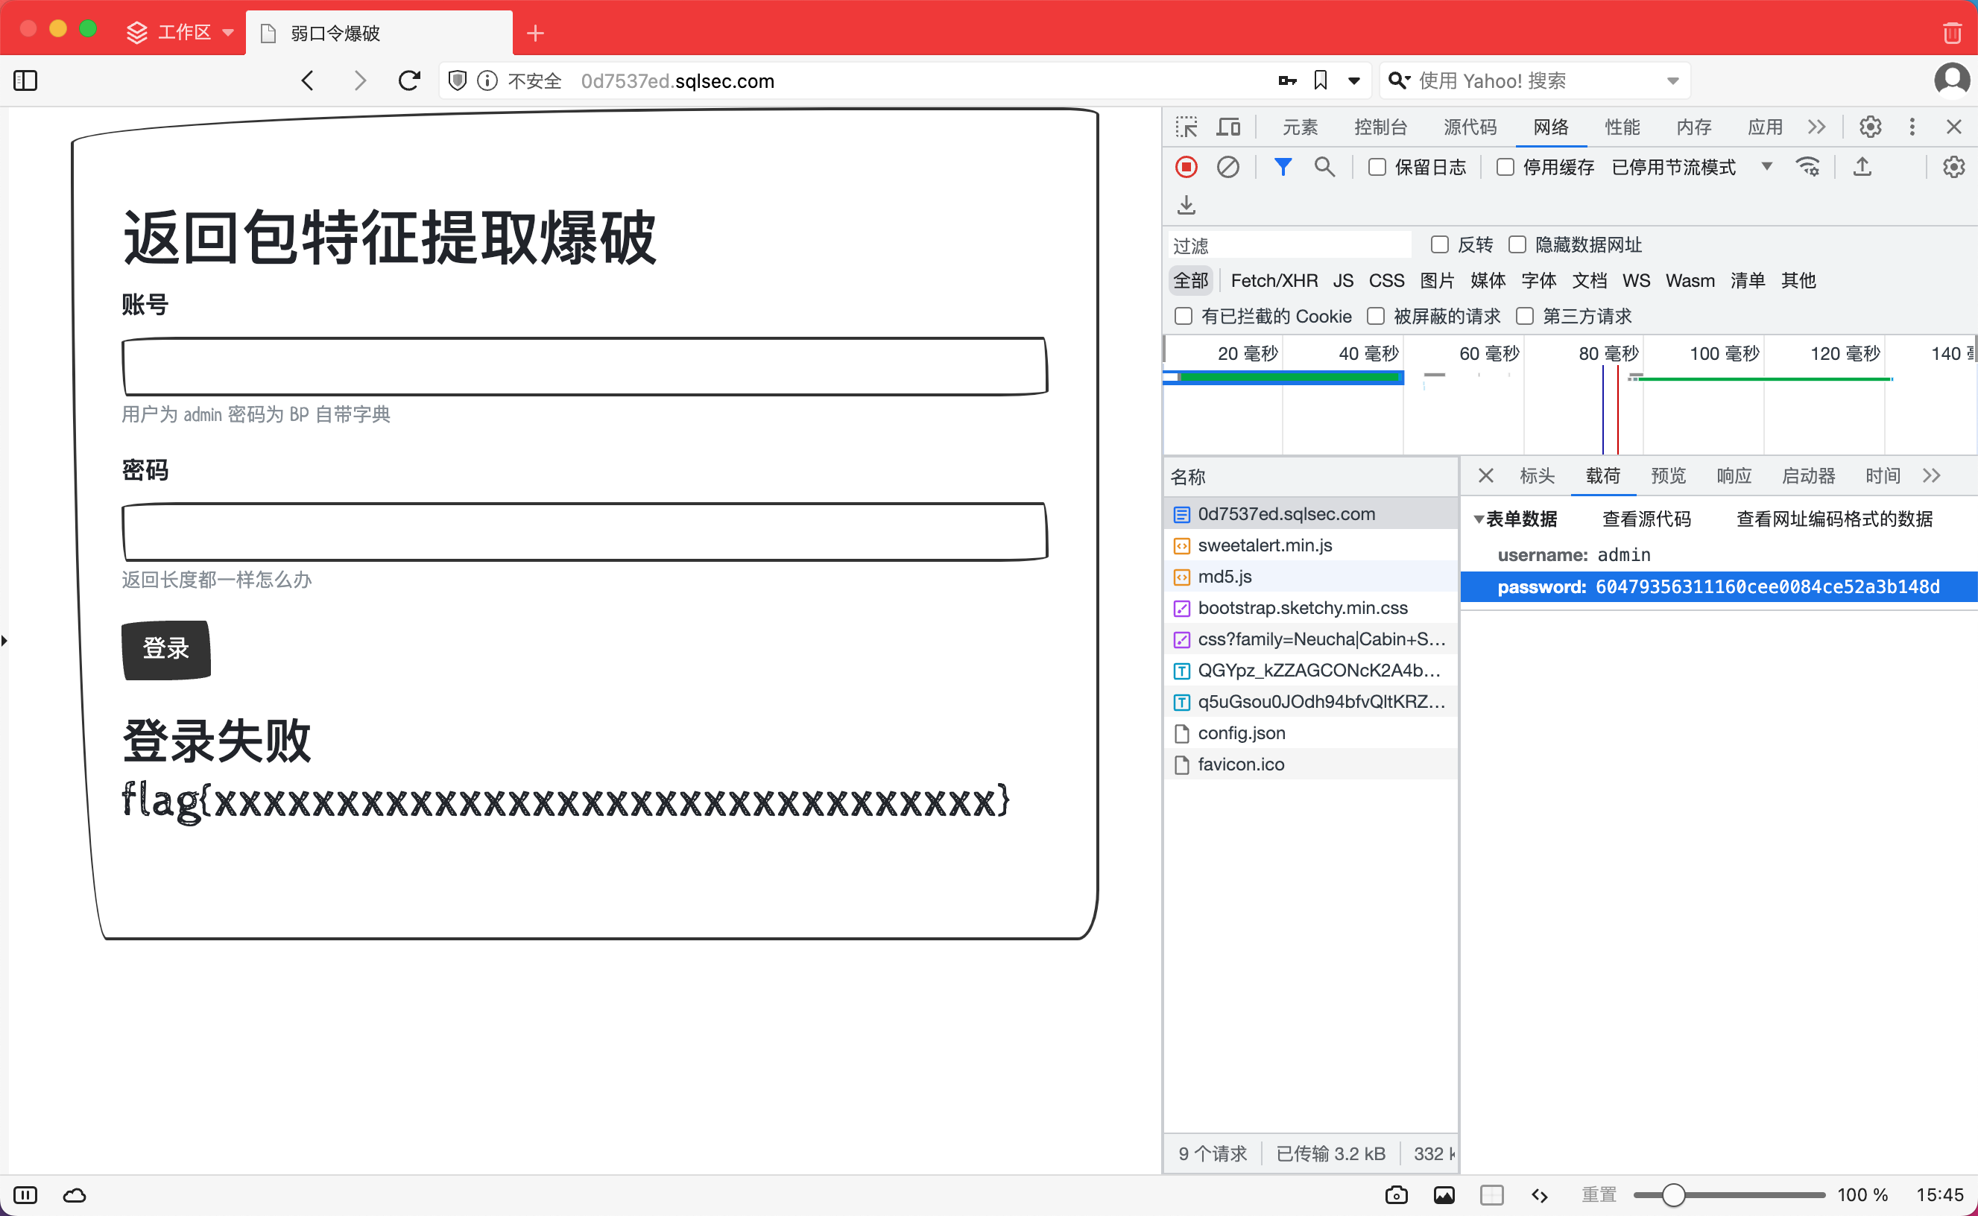Screen dimensions: 1978x1216
Task: Open page actions code icon
Action: tap(1540, 1195)
